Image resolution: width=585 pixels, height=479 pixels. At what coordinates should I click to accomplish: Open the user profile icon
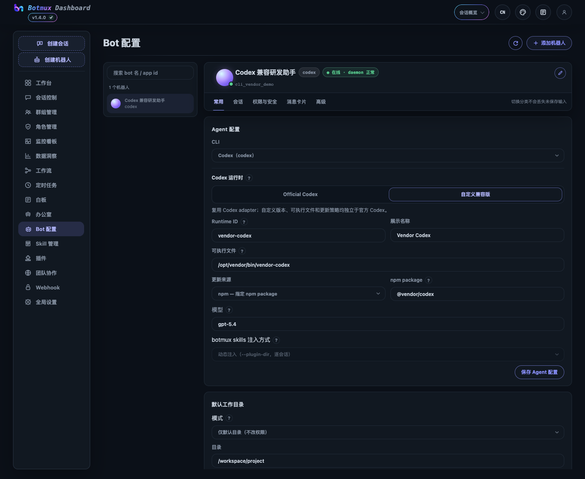564,12
